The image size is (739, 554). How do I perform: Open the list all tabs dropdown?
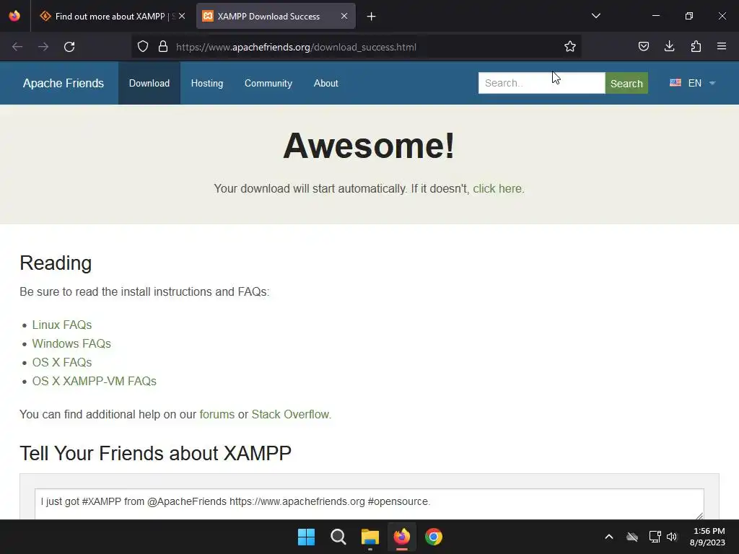click(x=595, y=16)
